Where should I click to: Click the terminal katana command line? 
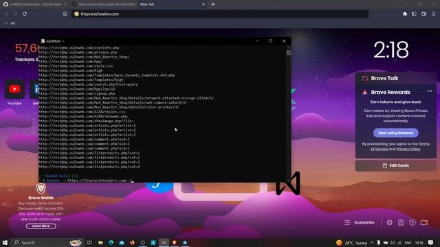click(87, 180)
